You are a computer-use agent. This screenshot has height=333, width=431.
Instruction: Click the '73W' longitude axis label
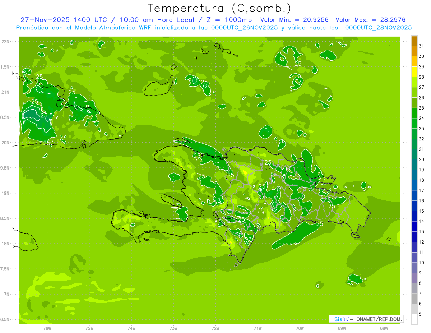click(x=173, y=328)
